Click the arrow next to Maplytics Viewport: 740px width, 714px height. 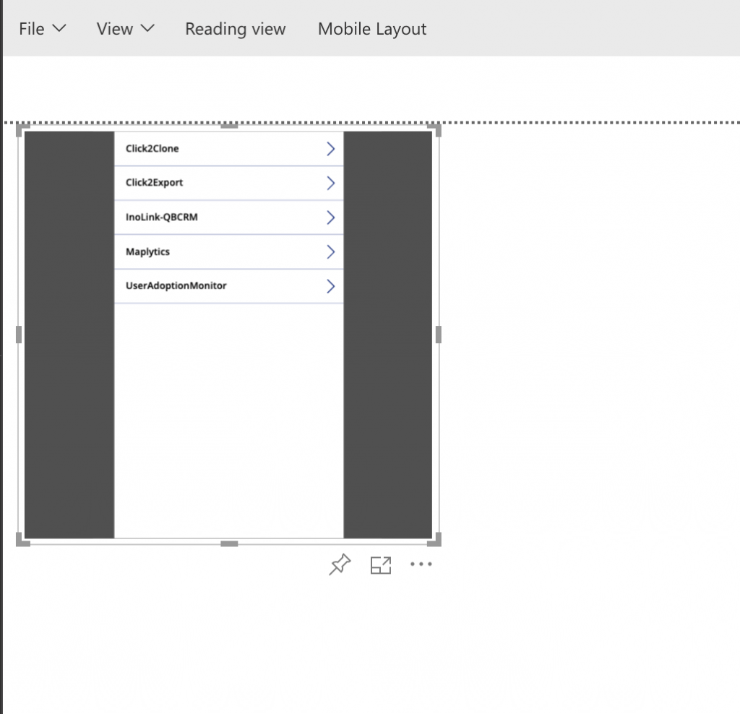[330, 251]
